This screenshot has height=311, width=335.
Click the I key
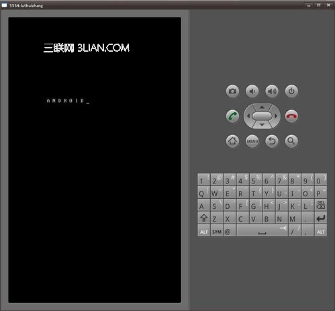295,192
